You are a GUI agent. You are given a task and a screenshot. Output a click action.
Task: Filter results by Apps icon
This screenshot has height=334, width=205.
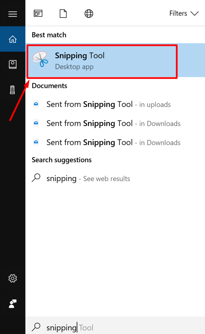click(x=38, y=14)
